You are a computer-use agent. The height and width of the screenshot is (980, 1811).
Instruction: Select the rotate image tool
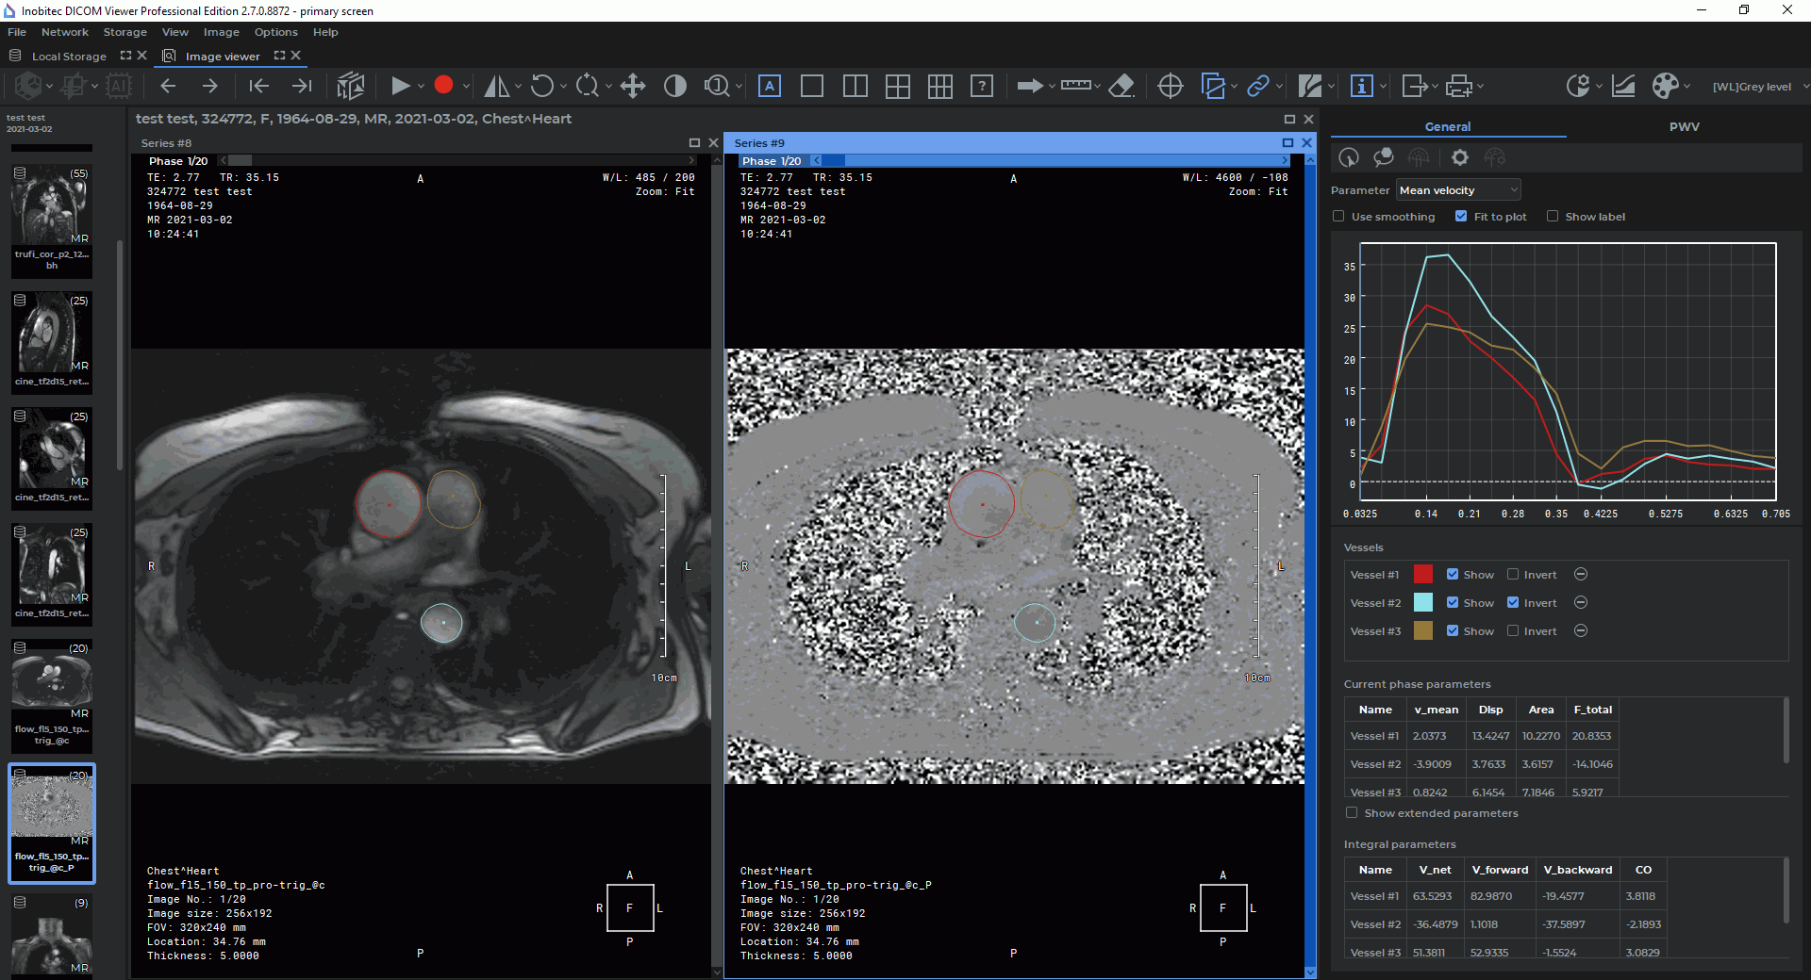tap(541, 86)
